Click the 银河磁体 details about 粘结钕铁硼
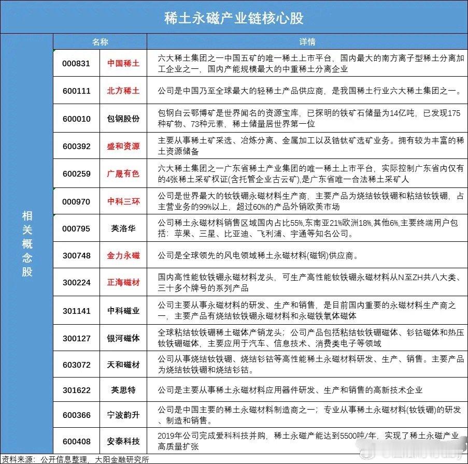This screenshot has width=468, height=464. 311,338
